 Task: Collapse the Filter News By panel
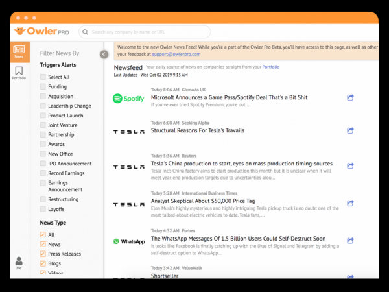coord(104,55)
